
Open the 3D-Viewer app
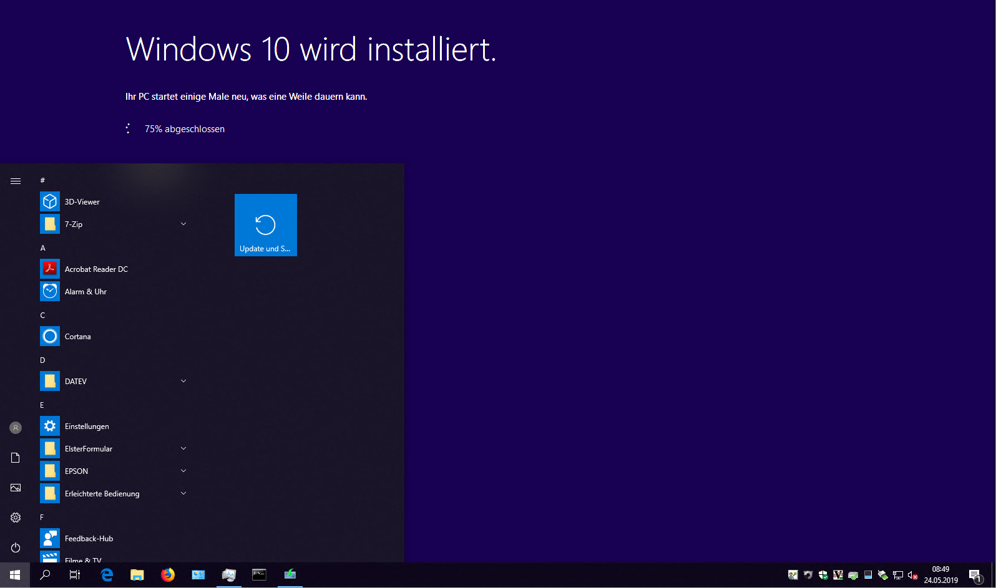[x=82, y=202]
